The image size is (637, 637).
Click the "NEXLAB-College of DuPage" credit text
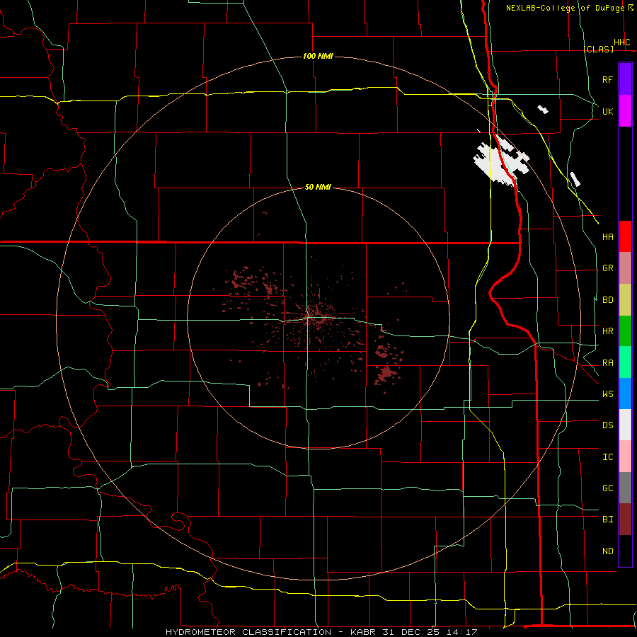tap(565, 8)
